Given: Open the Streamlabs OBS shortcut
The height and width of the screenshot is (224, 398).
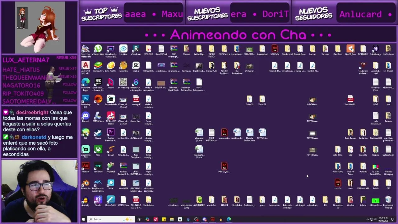Looking at the screenshot, I should 86,152.
